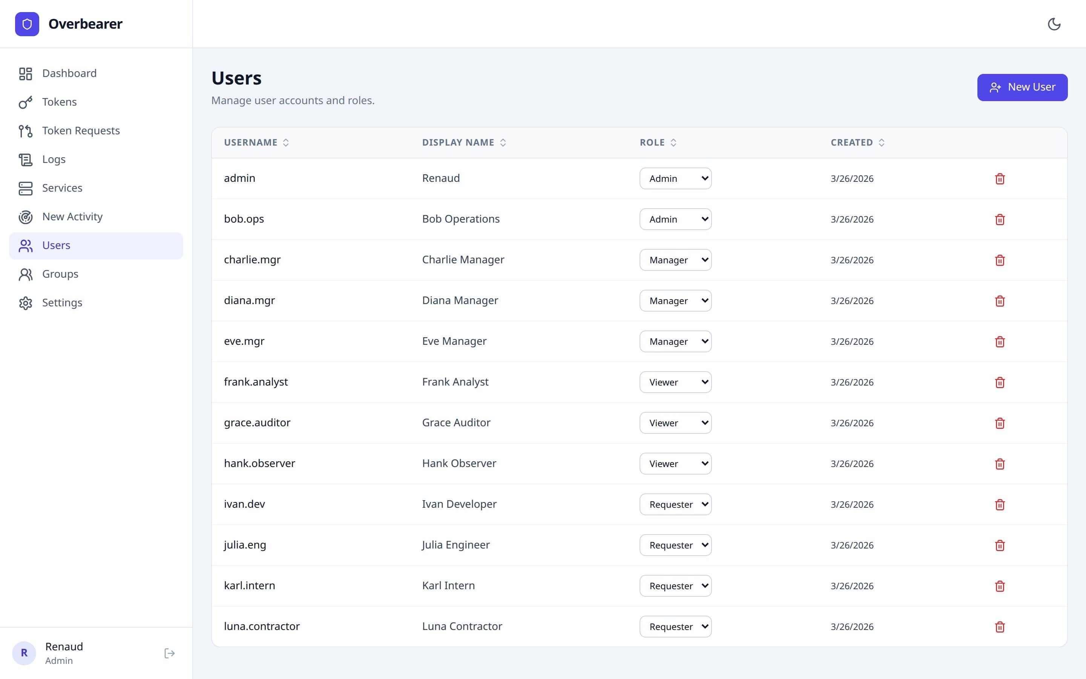The width and height of the screenshot is (1086, 679).
Task: Click the R avatar circle for Renaud
Action: (x=25, y=653)
